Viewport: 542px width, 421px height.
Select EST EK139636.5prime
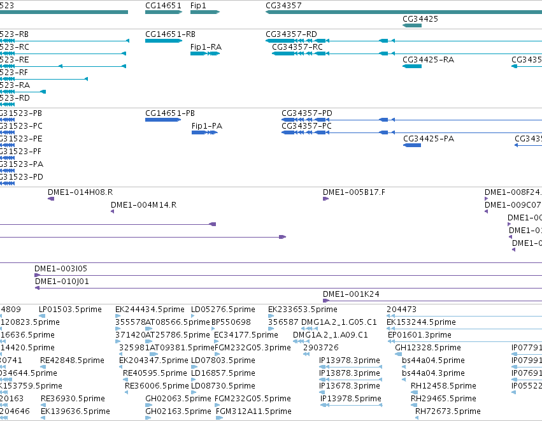coord(75,411)
